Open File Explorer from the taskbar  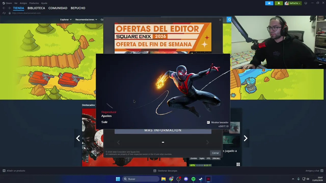coord(164,179)
